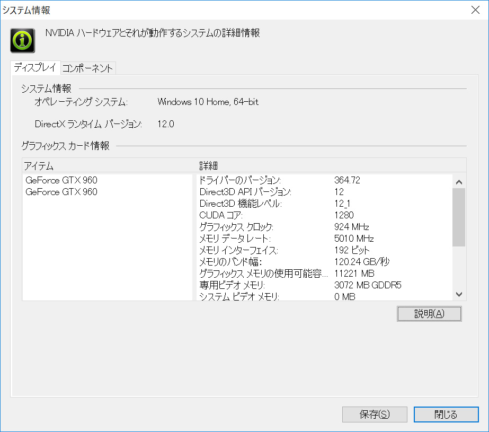The height and width of the screenshot is (432, 489).
Task: Switch to the コンポーネント tab
Action: coord(87,68)
